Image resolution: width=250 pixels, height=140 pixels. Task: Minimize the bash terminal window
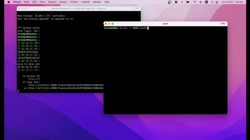pyautogui.click(x=109, y=24)
